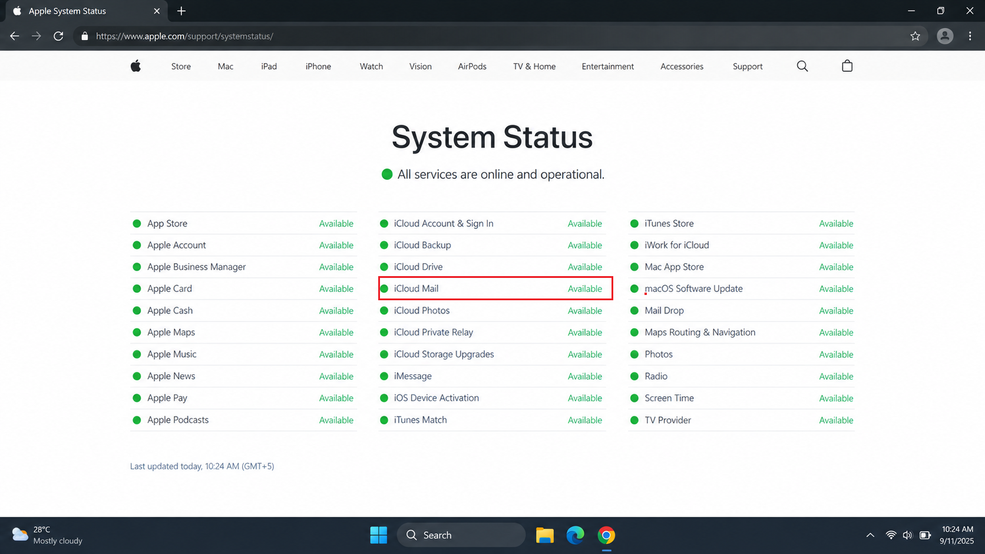This screenshot has width=985, height=554.
Task: Select iPhone in the navigation bar
Action: click(318, 67)
